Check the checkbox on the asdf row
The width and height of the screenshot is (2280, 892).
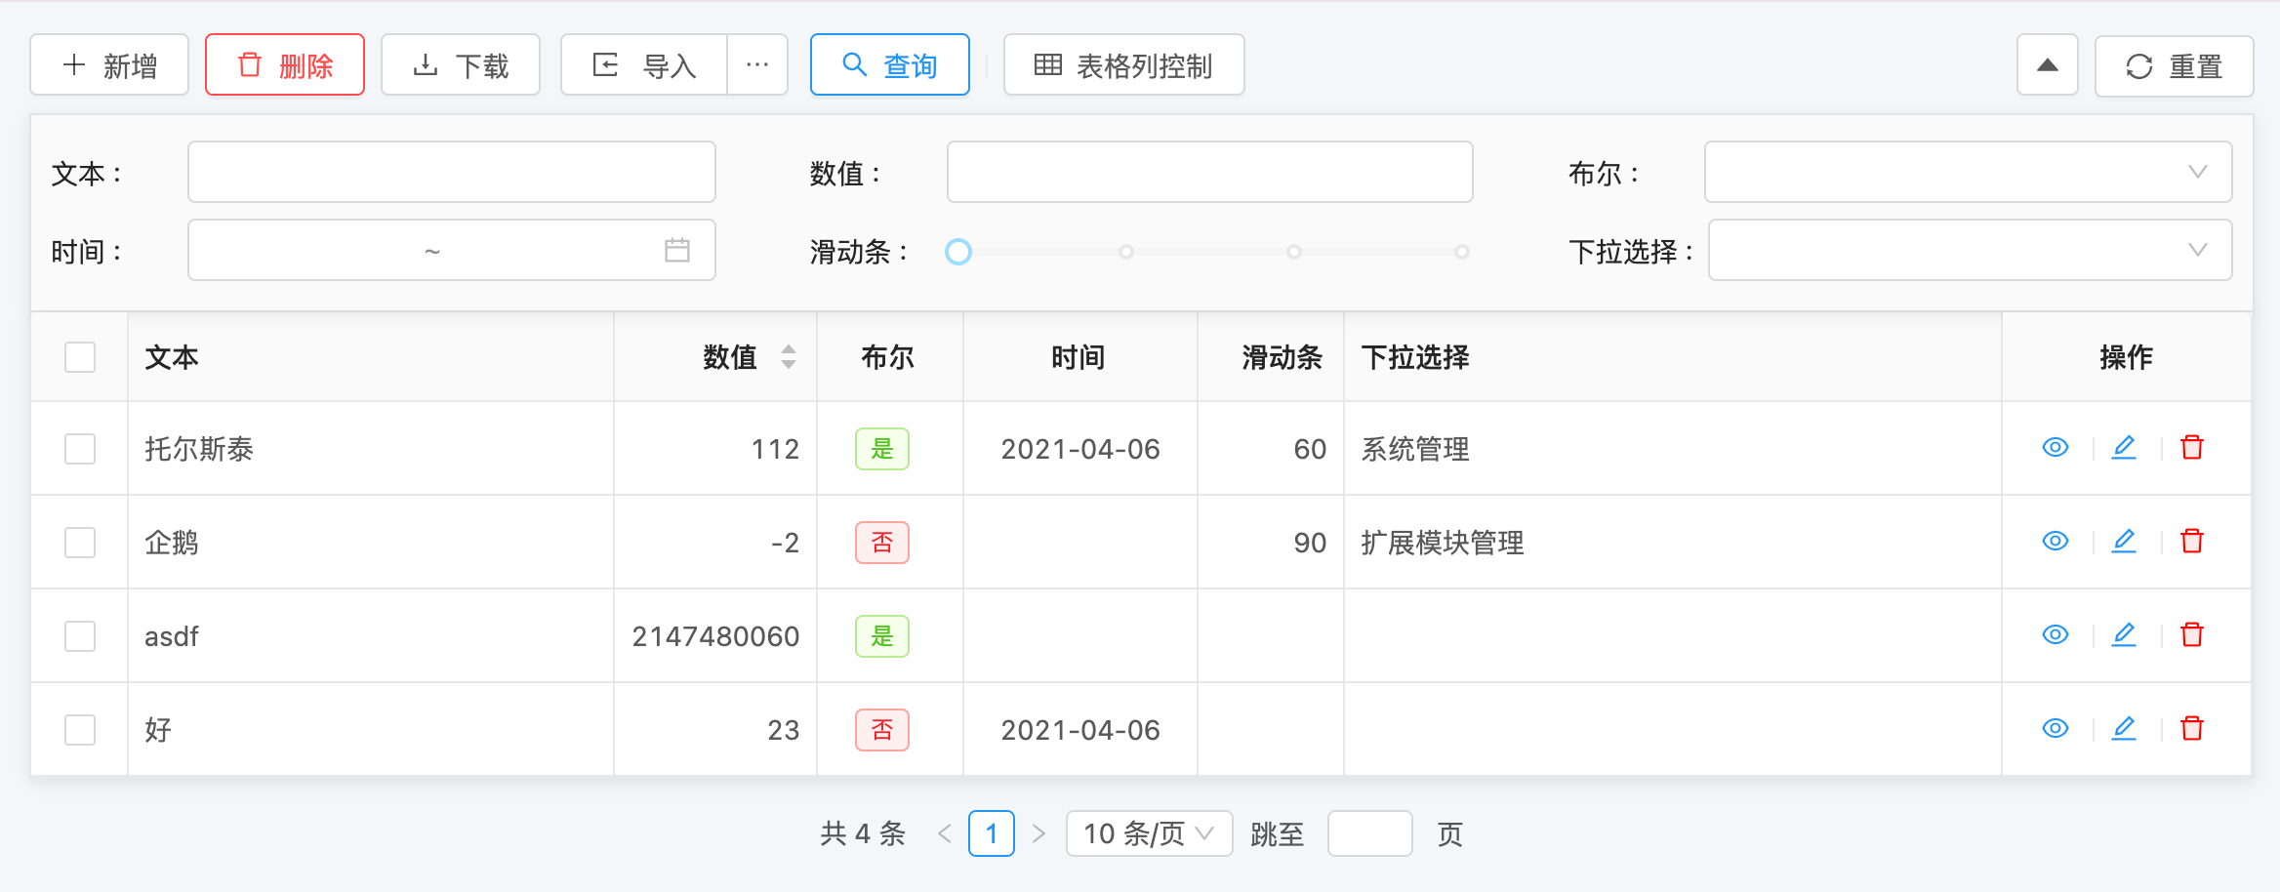(79, 634)
